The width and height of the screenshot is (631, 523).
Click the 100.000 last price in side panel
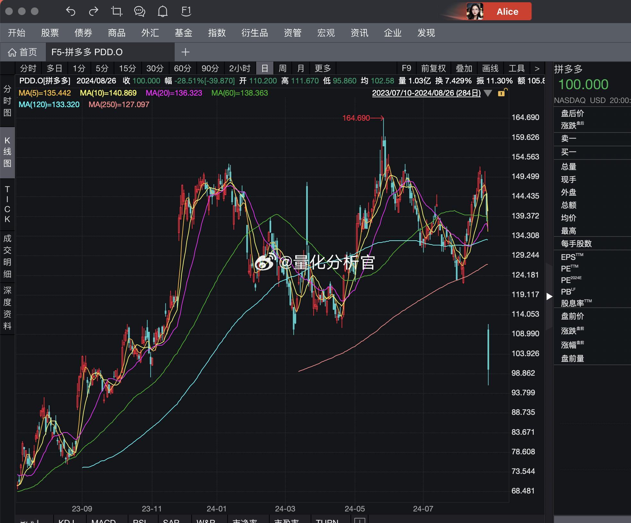click(x=583, y=85)
